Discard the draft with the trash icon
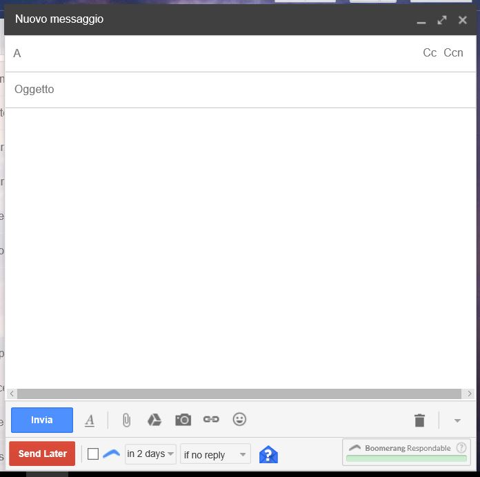Image resolution: width=480 pixels, height=477 pixels. coord(419,420)
